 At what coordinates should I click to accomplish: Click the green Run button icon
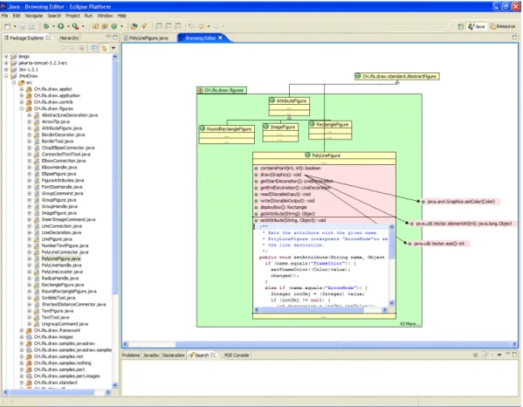(61, 26)
